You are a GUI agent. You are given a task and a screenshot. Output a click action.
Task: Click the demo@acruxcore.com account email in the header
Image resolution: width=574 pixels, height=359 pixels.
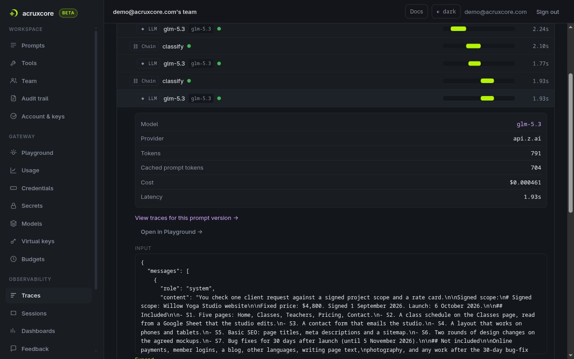496,12
